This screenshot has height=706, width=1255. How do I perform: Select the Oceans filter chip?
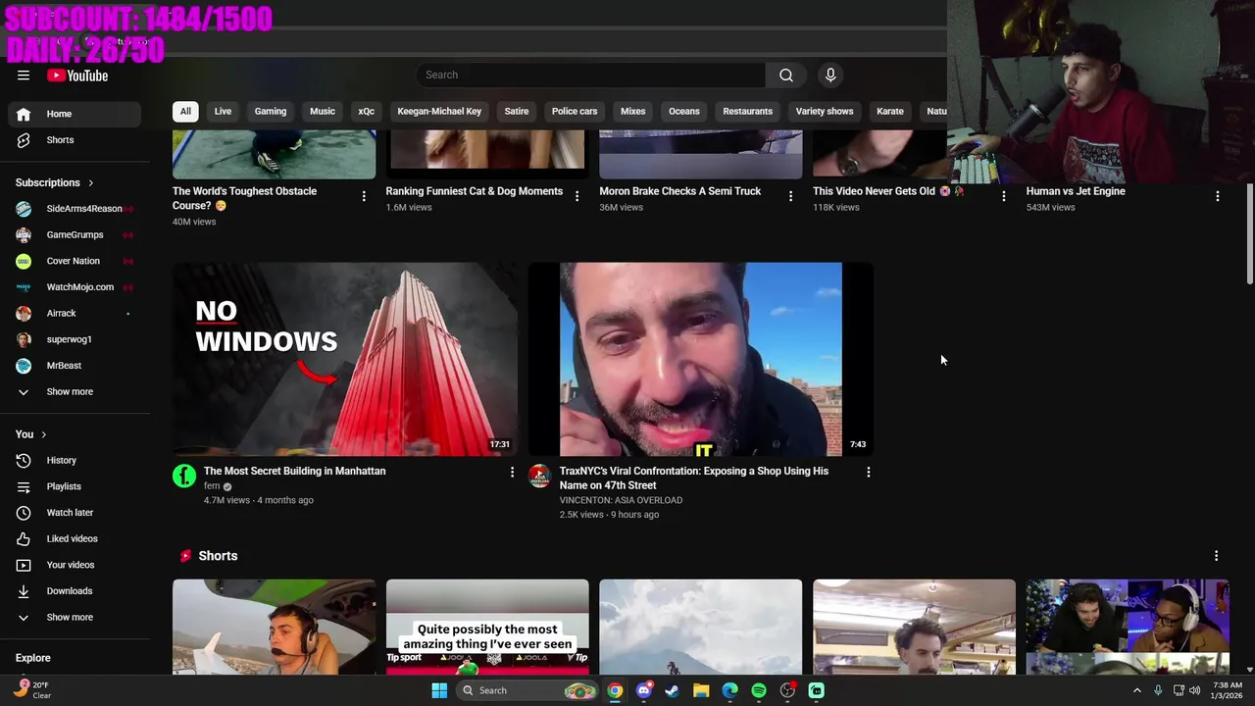point(684,112)
